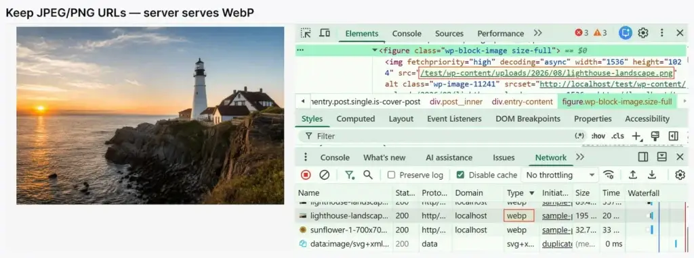Open the duplicate initiator link for svg row

(x=557, y=244)
